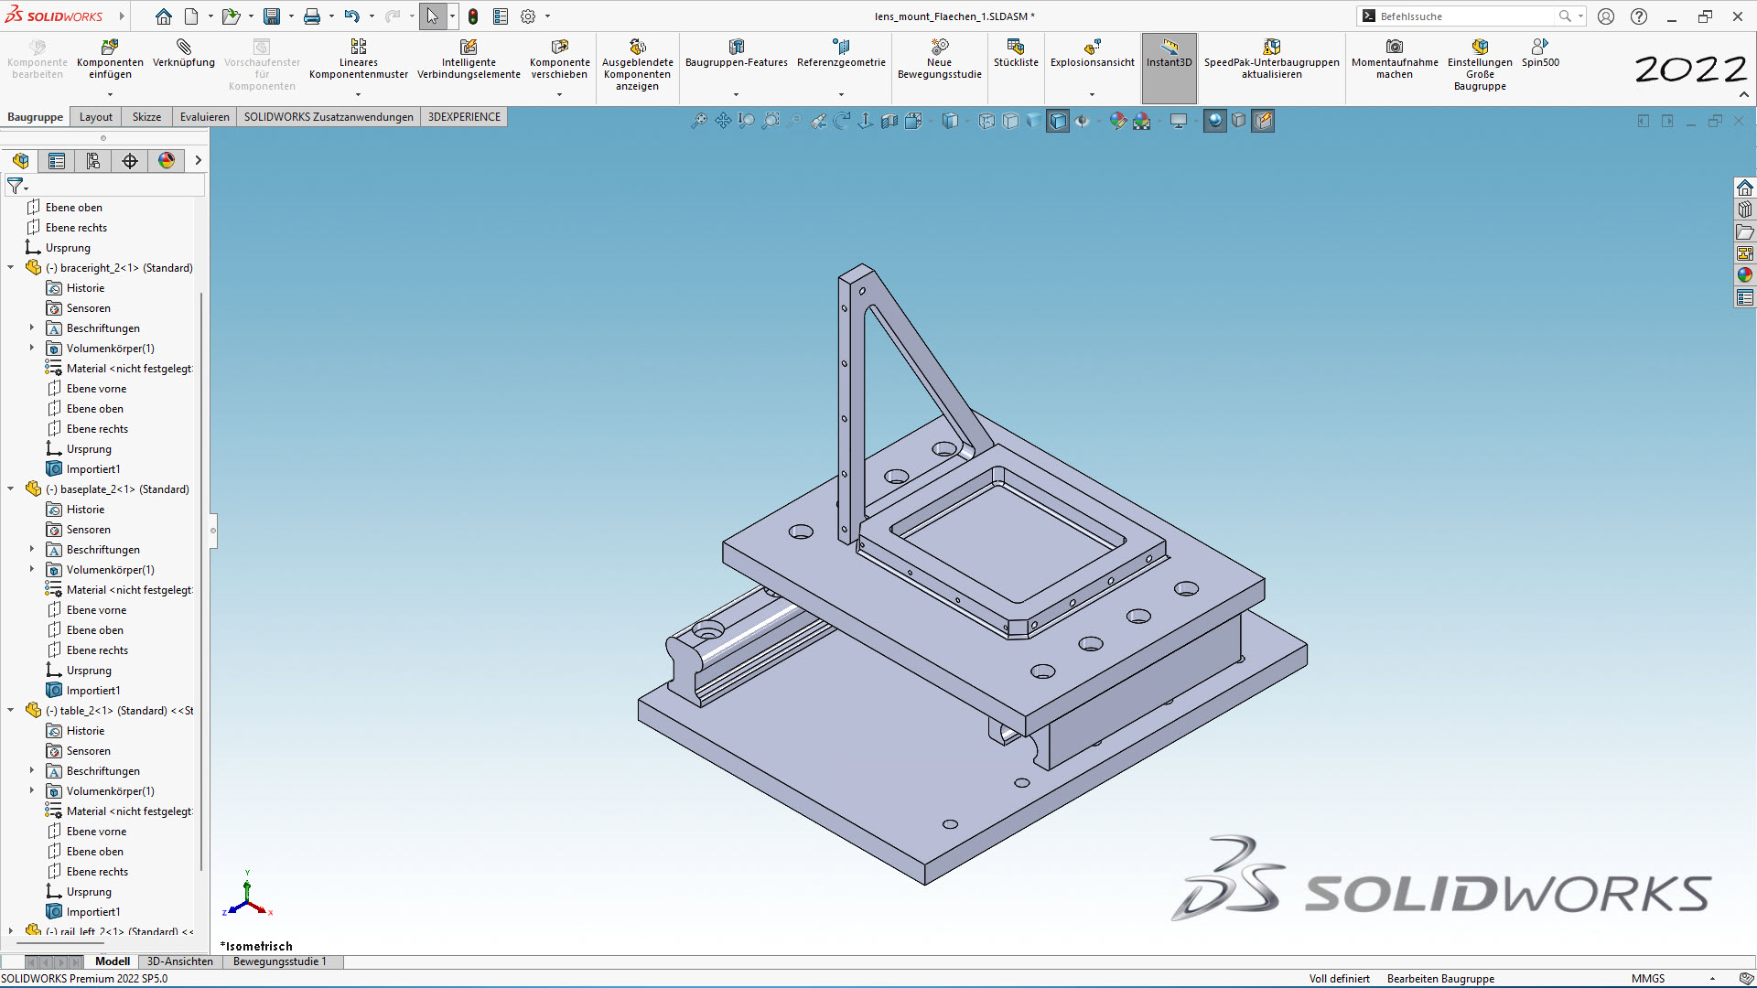1757x988 pixels.
Task: Open SOLIDWORKS Zusatzanwendungen tab
Action: coord(329,117)
